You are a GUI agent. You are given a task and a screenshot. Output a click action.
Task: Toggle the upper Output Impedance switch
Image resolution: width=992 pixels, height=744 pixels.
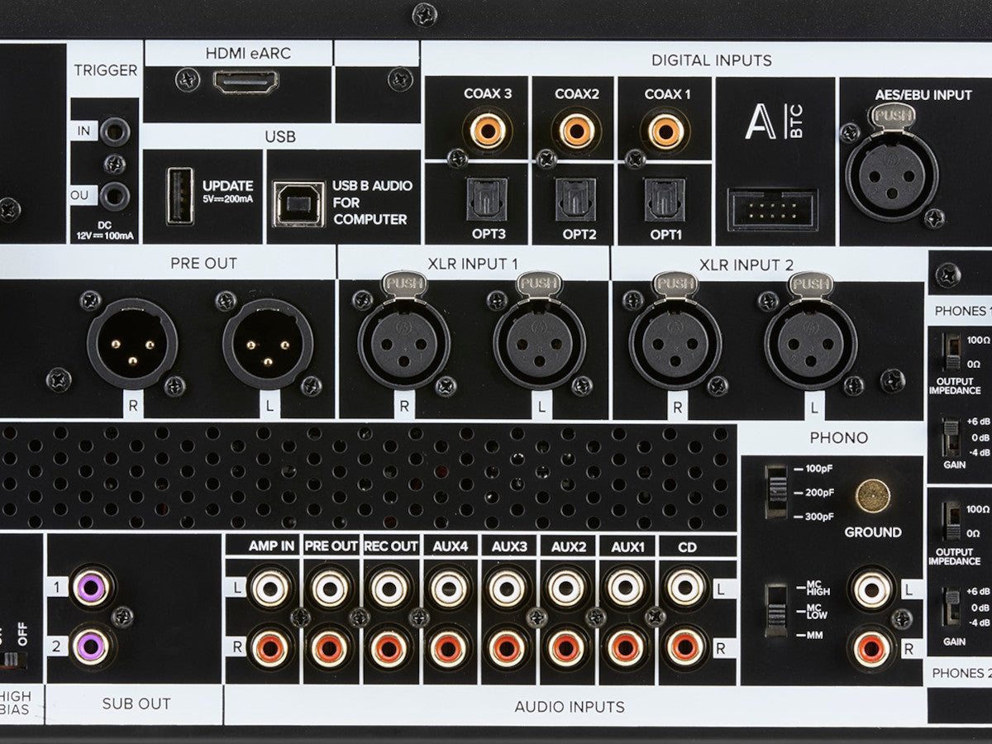tap(953, 351)
